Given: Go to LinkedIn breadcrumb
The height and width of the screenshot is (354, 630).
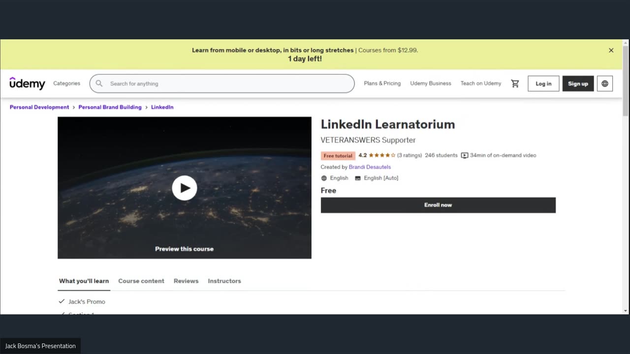Looking at the screenshot, I should point(162,107).
